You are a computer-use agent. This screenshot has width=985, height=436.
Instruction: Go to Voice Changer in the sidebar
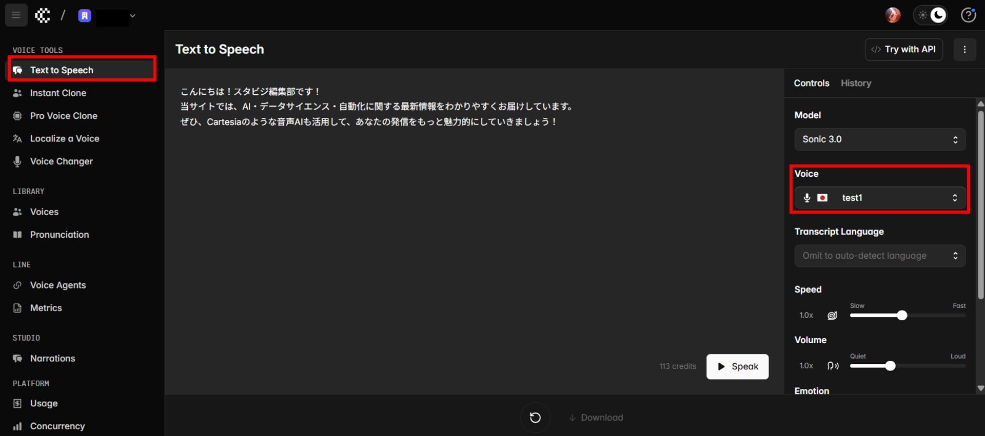coord(61,161)
